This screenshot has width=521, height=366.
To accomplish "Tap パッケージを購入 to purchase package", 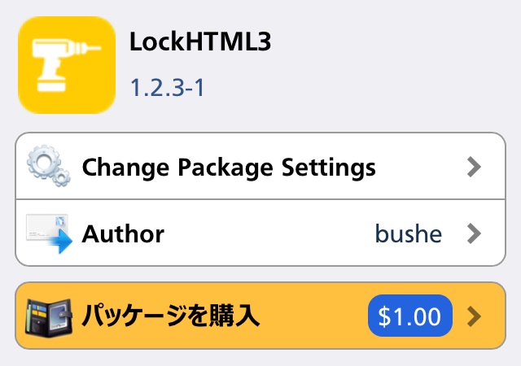I will 171,316.
